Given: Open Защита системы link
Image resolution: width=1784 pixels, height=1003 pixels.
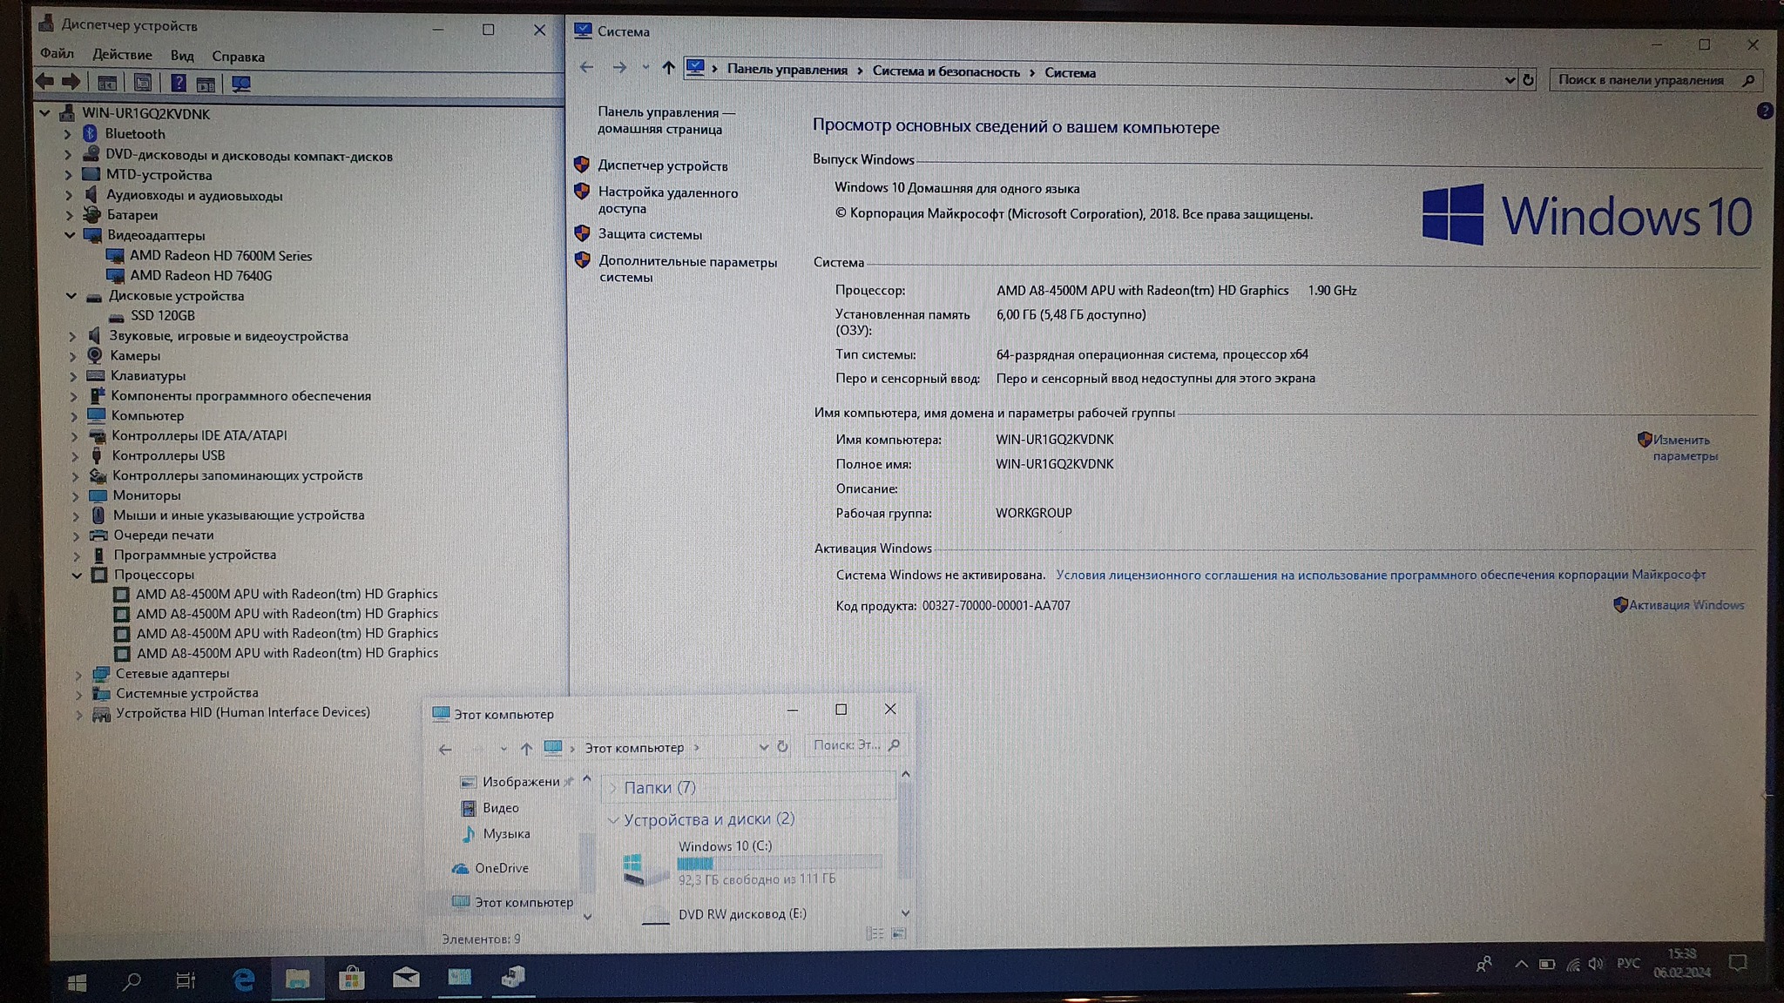Looking at the screenshot, I should pos(650,234).
